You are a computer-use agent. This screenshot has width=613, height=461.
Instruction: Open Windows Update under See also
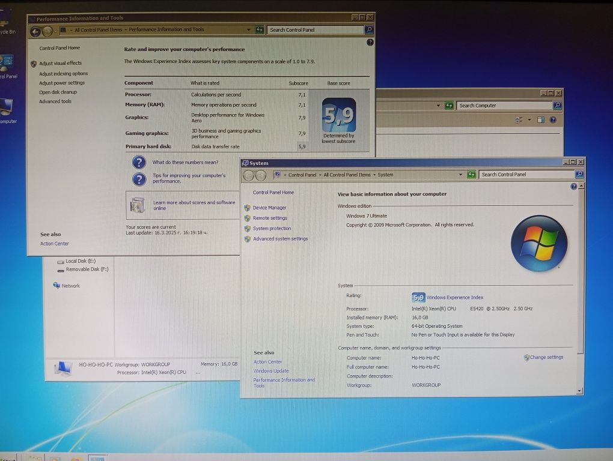pos(271,371)
